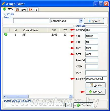Click the horizontal scrollbar thumb of the list
This screenshot has width=110, height=111.
(x=18, y=96)
